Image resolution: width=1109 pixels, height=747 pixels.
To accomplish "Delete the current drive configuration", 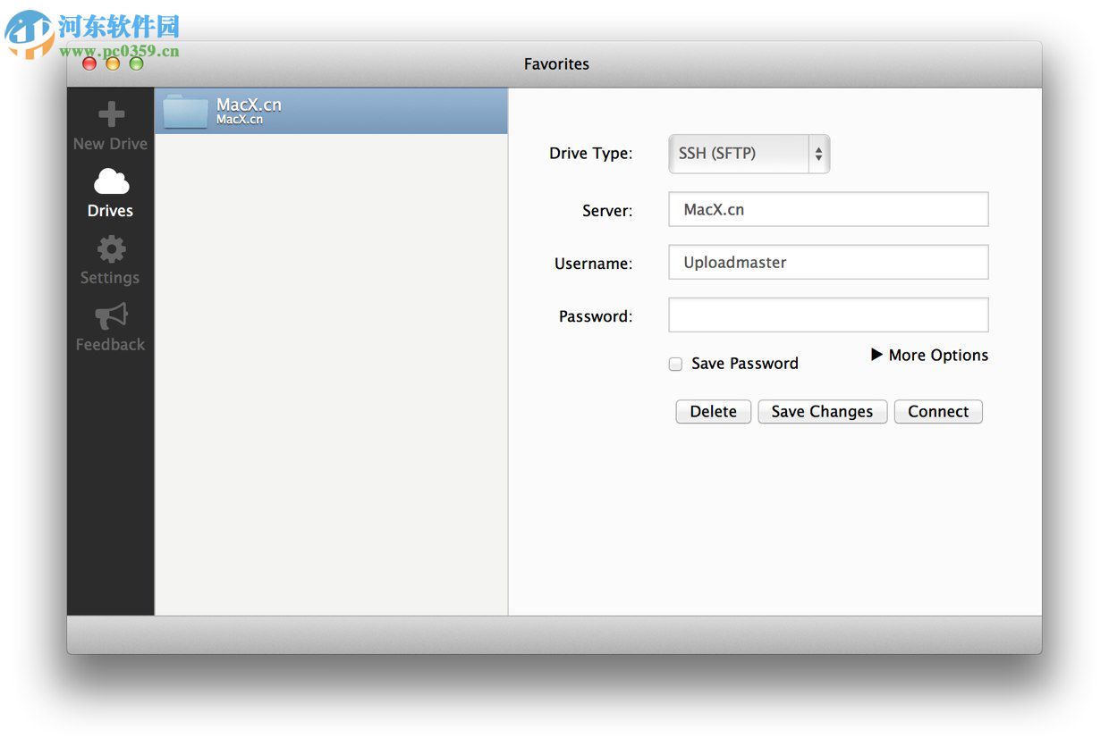I will (713, 411).
